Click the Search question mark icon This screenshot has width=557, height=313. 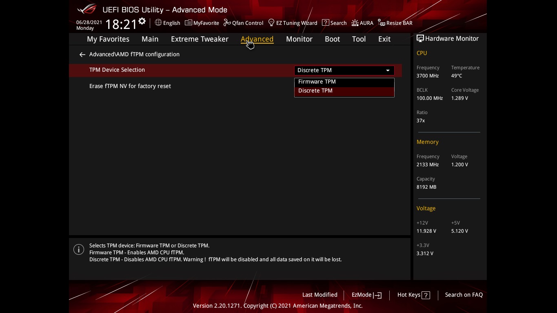point(325,23)
